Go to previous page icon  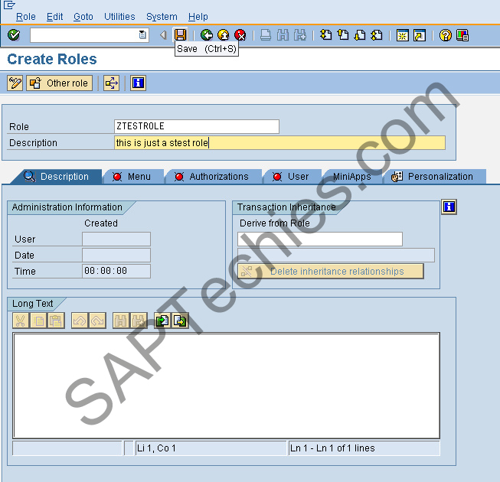point(343,34)
